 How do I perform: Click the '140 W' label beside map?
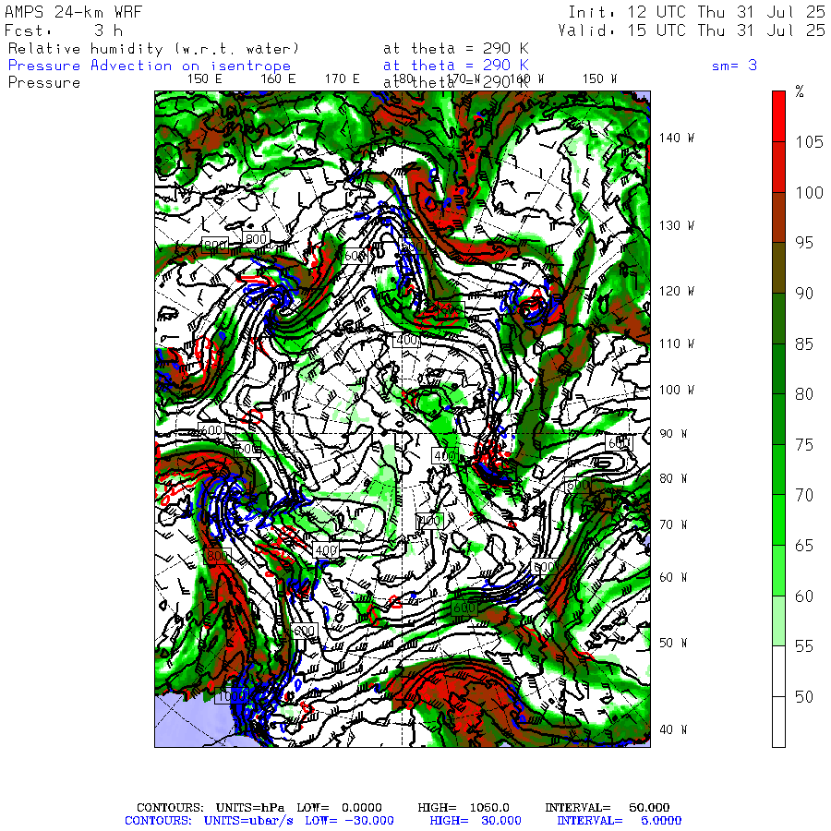tap(677, 138)
